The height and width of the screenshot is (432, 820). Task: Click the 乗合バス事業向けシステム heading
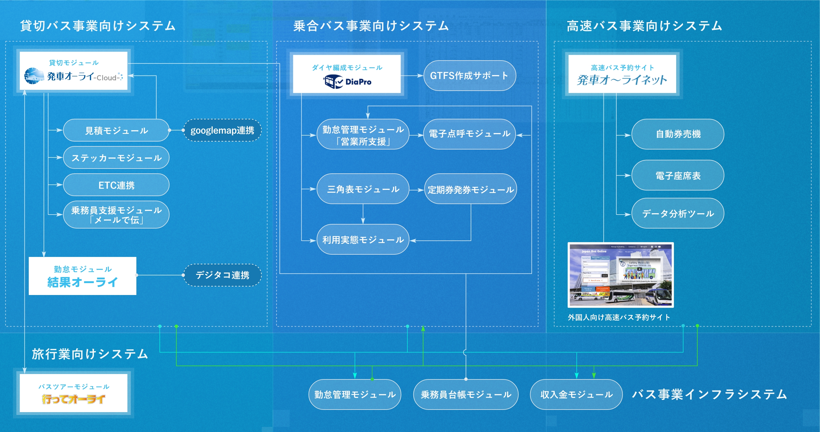[x=371, y=26]
